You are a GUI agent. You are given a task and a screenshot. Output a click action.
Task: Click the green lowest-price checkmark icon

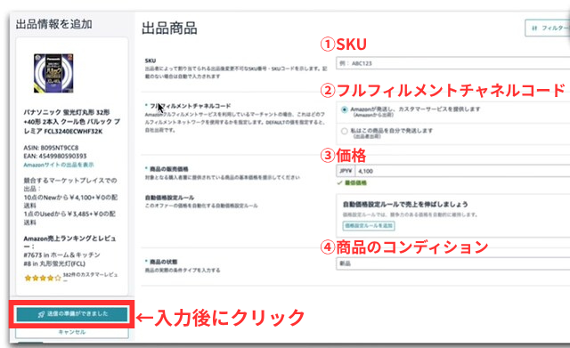(339, 182)
